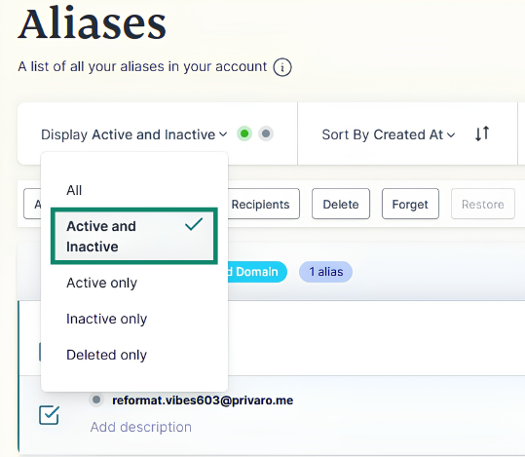Click chevron next to Sort By Created At

[451, 135]
